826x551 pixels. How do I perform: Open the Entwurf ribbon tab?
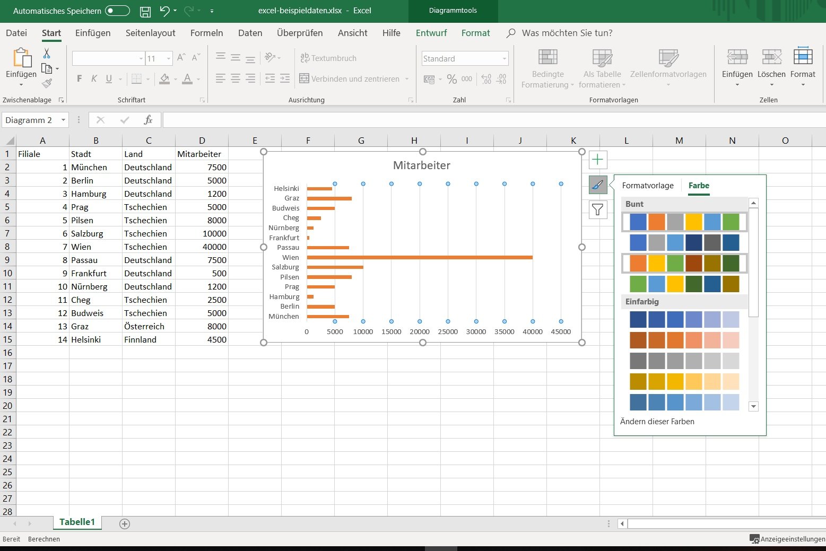431,33
